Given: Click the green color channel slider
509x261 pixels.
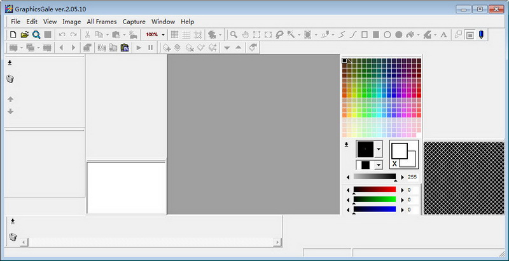Looking at the screenshot, I should click(375, 199).
